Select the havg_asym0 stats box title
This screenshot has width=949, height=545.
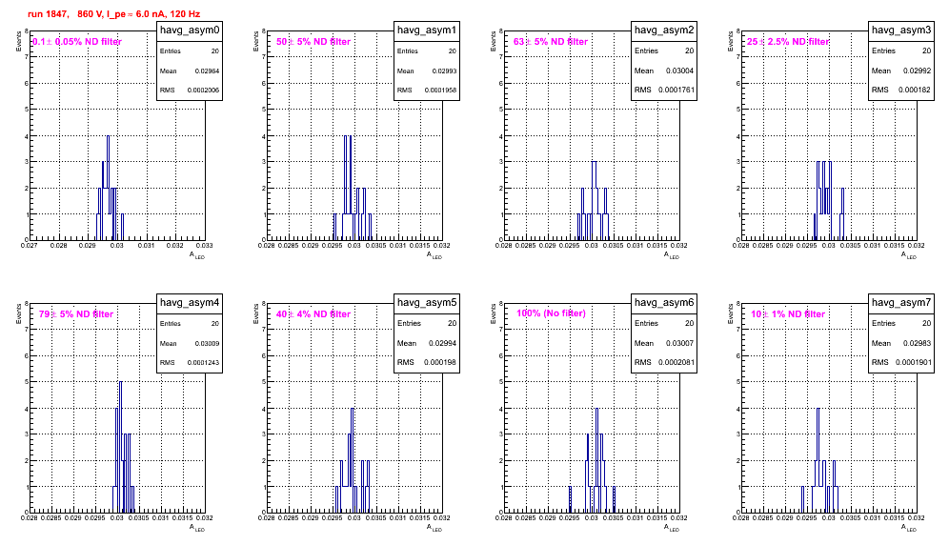pyautogui.click(x=190, y=30)
